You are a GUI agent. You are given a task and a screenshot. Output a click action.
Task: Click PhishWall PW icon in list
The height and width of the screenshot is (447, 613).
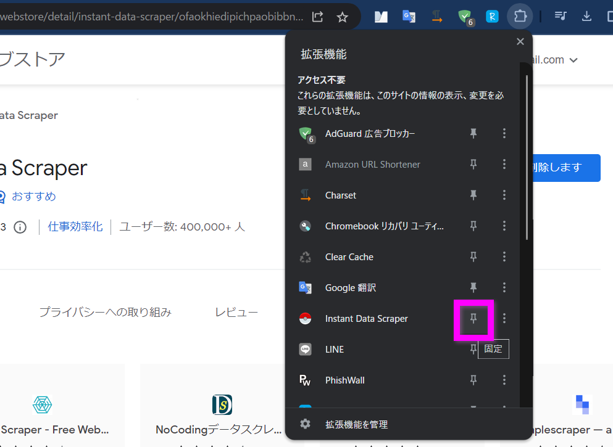click(x=305, y=380)
